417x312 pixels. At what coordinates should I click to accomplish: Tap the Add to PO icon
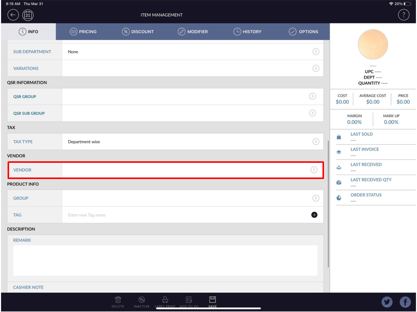pos(189,301)
